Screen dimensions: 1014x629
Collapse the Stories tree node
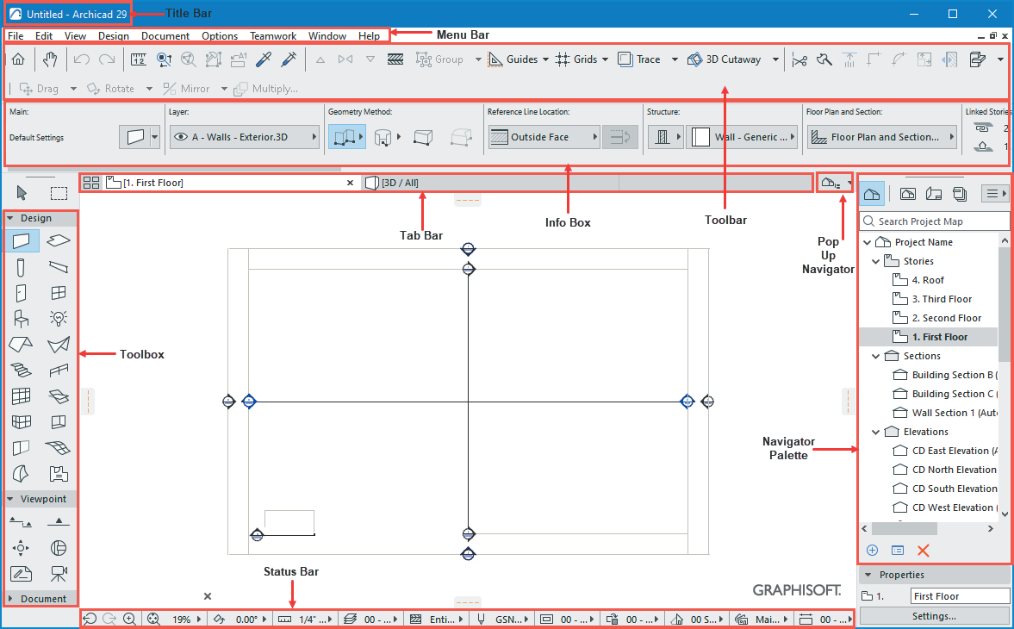coord(876,261)
